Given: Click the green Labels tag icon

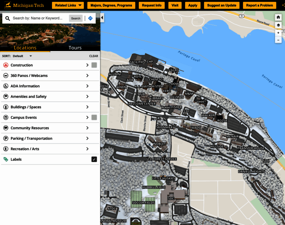Looking at the screenshot, I should tap(6, 159).
